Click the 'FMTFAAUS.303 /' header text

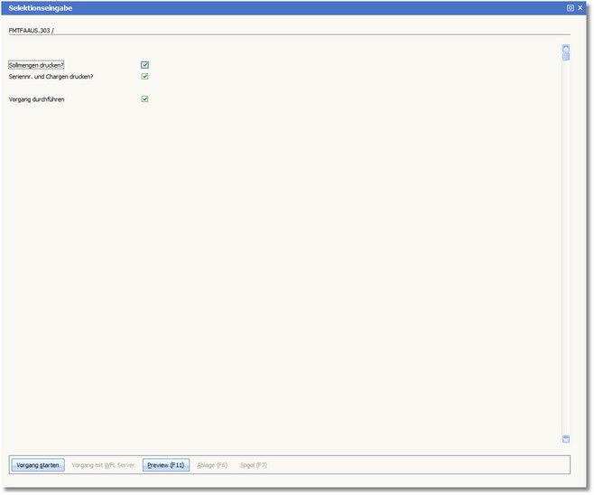click(31, 30)
